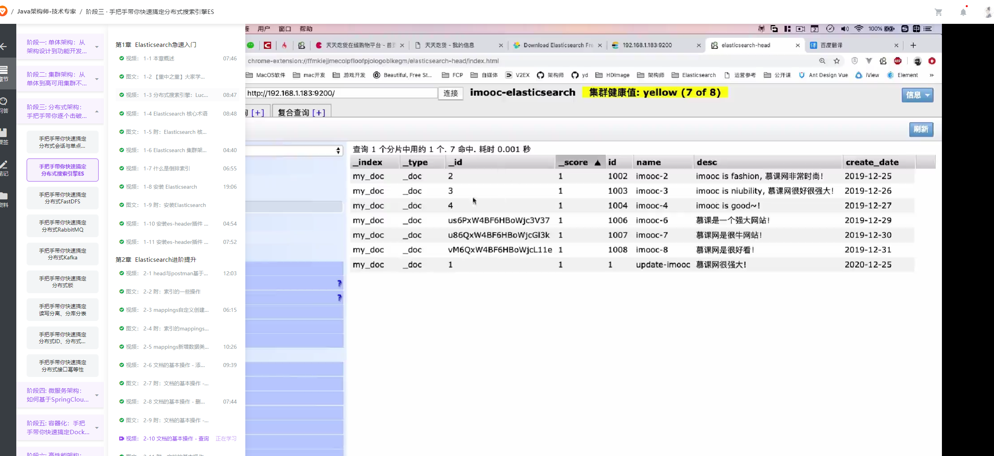Image resolution: width=994 pixels, height=456 pixels.
Task: Open the index select dropdown
Action: click(x=294, y=151)
